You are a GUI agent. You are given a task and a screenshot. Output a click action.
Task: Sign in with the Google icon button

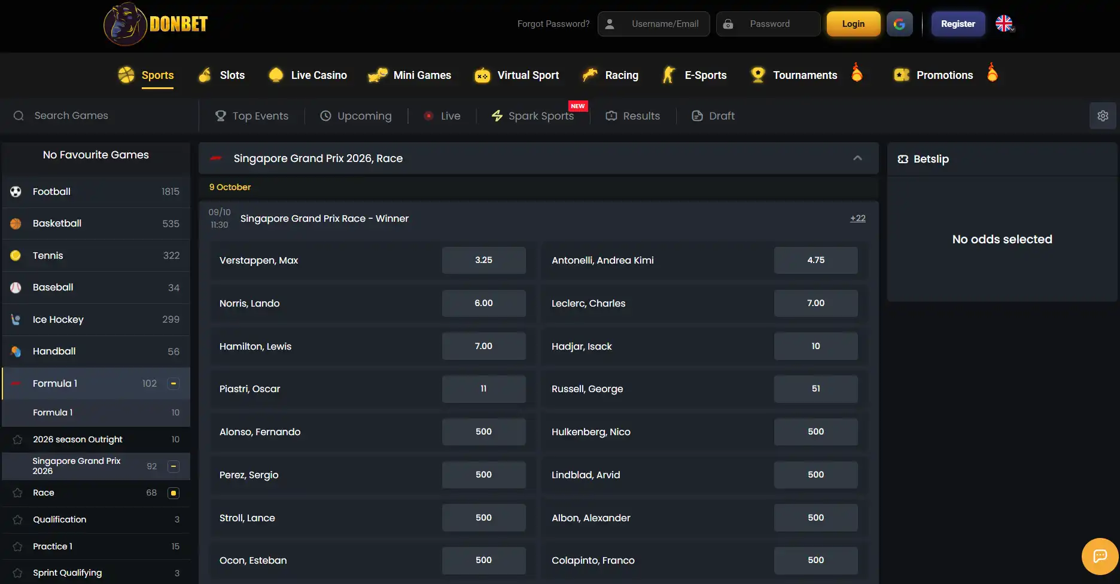click(899, 24)
